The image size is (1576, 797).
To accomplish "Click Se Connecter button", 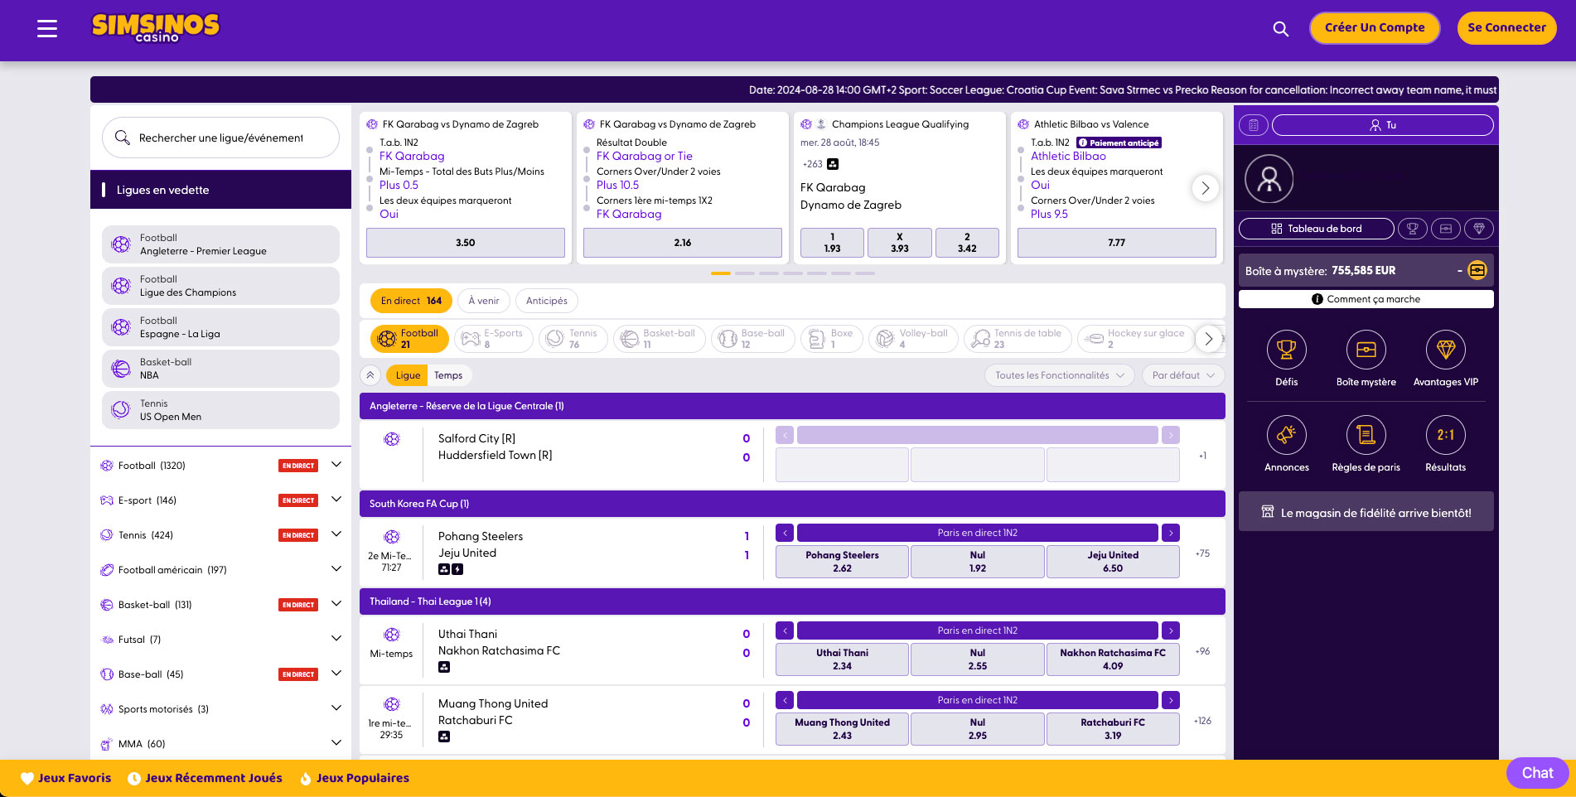I will pos(1506,27).
